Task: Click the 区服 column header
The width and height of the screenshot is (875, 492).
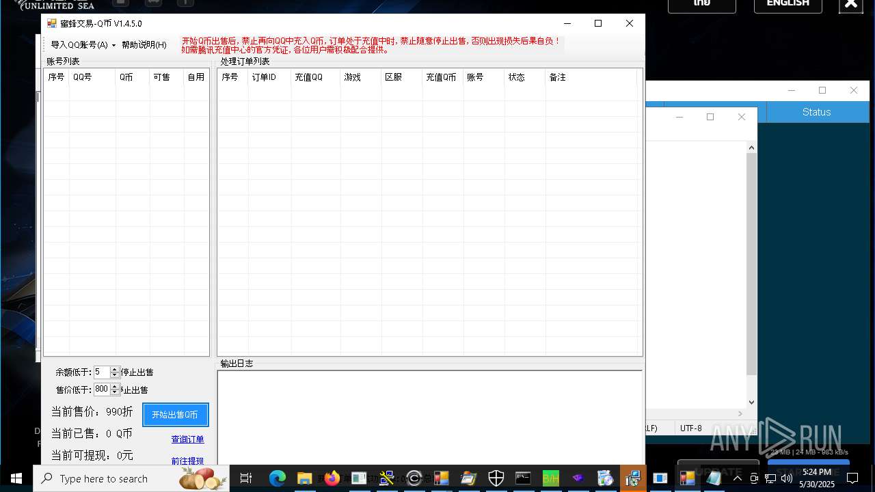Action: tap(402, 77)
